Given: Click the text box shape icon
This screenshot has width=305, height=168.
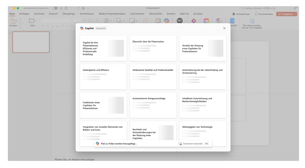Looking at the screenshot, I should click(119, 21).
